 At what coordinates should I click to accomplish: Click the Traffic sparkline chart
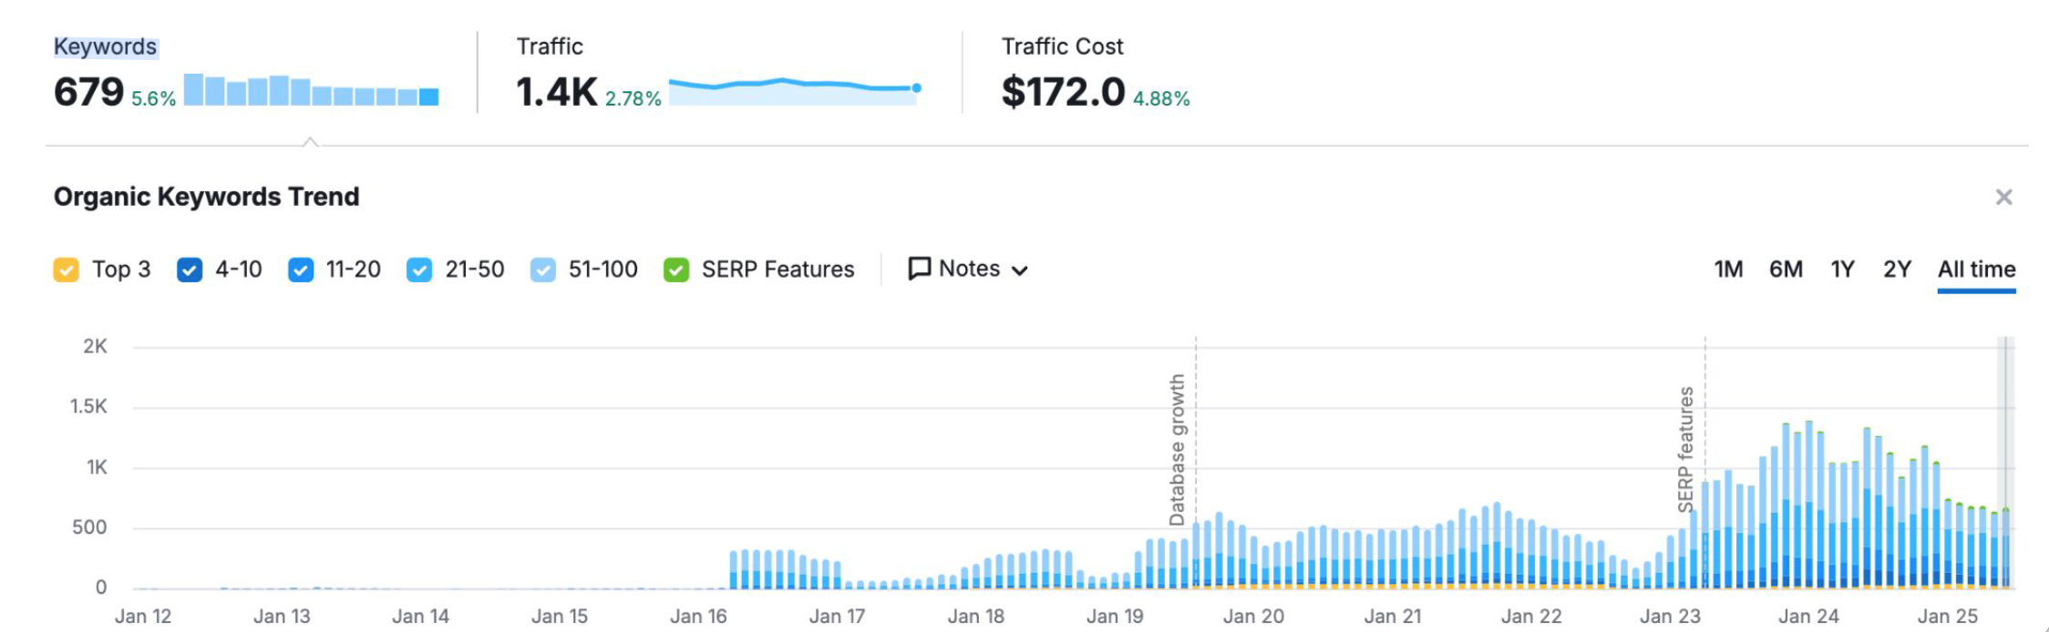[x=793, y=91]
